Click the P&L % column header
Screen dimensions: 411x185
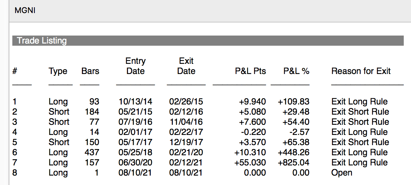point(296,71)
